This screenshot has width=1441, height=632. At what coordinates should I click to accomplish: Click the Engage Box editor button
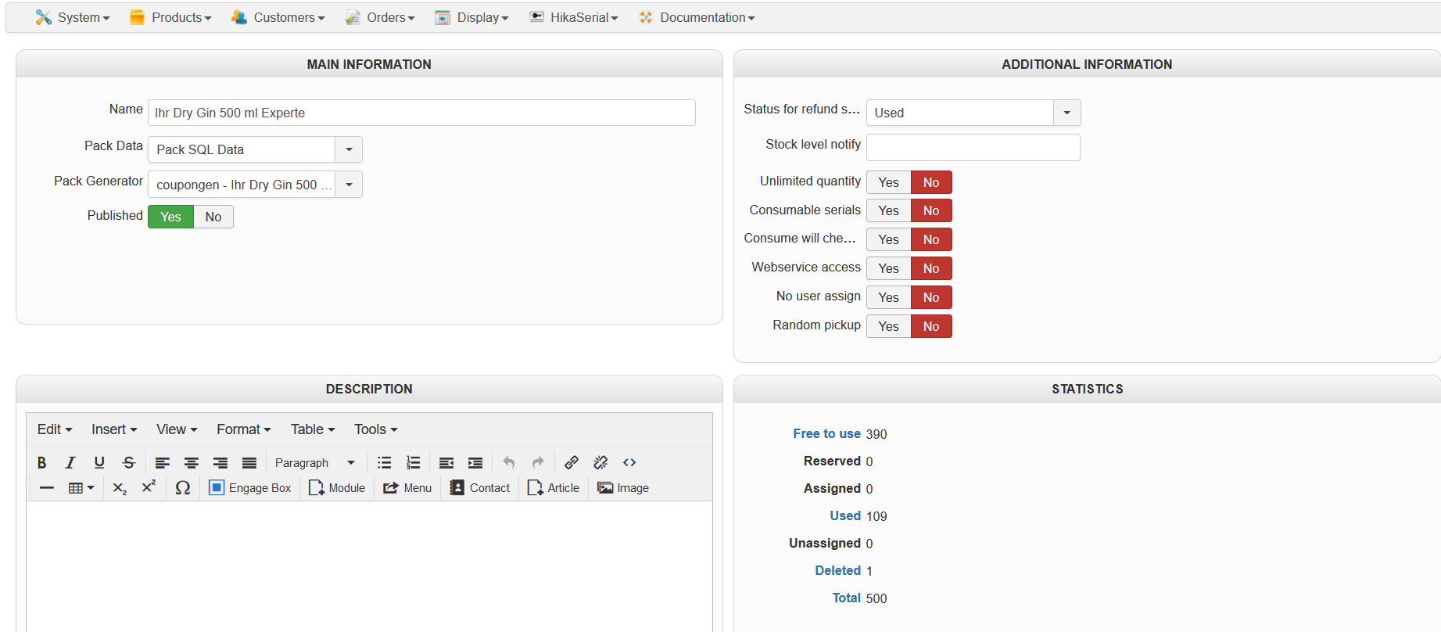[250, 488]
